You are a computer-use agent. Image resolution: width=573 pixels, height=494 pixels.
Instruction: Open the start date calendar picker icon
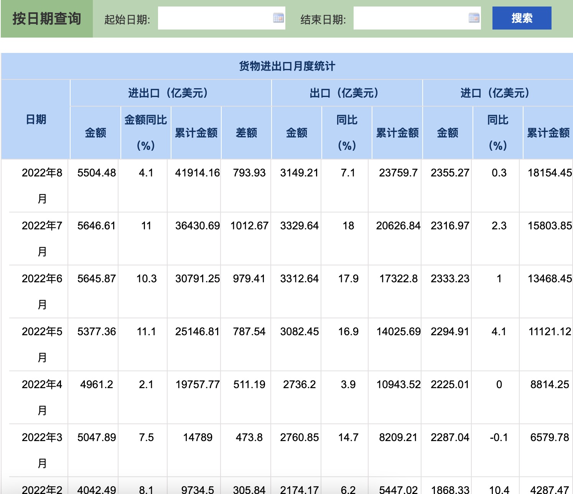(279, 18)
